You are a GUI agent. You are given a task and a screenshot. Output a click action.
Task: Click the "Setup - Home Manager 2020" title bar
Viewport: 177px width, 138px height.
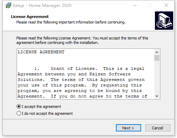42,6
